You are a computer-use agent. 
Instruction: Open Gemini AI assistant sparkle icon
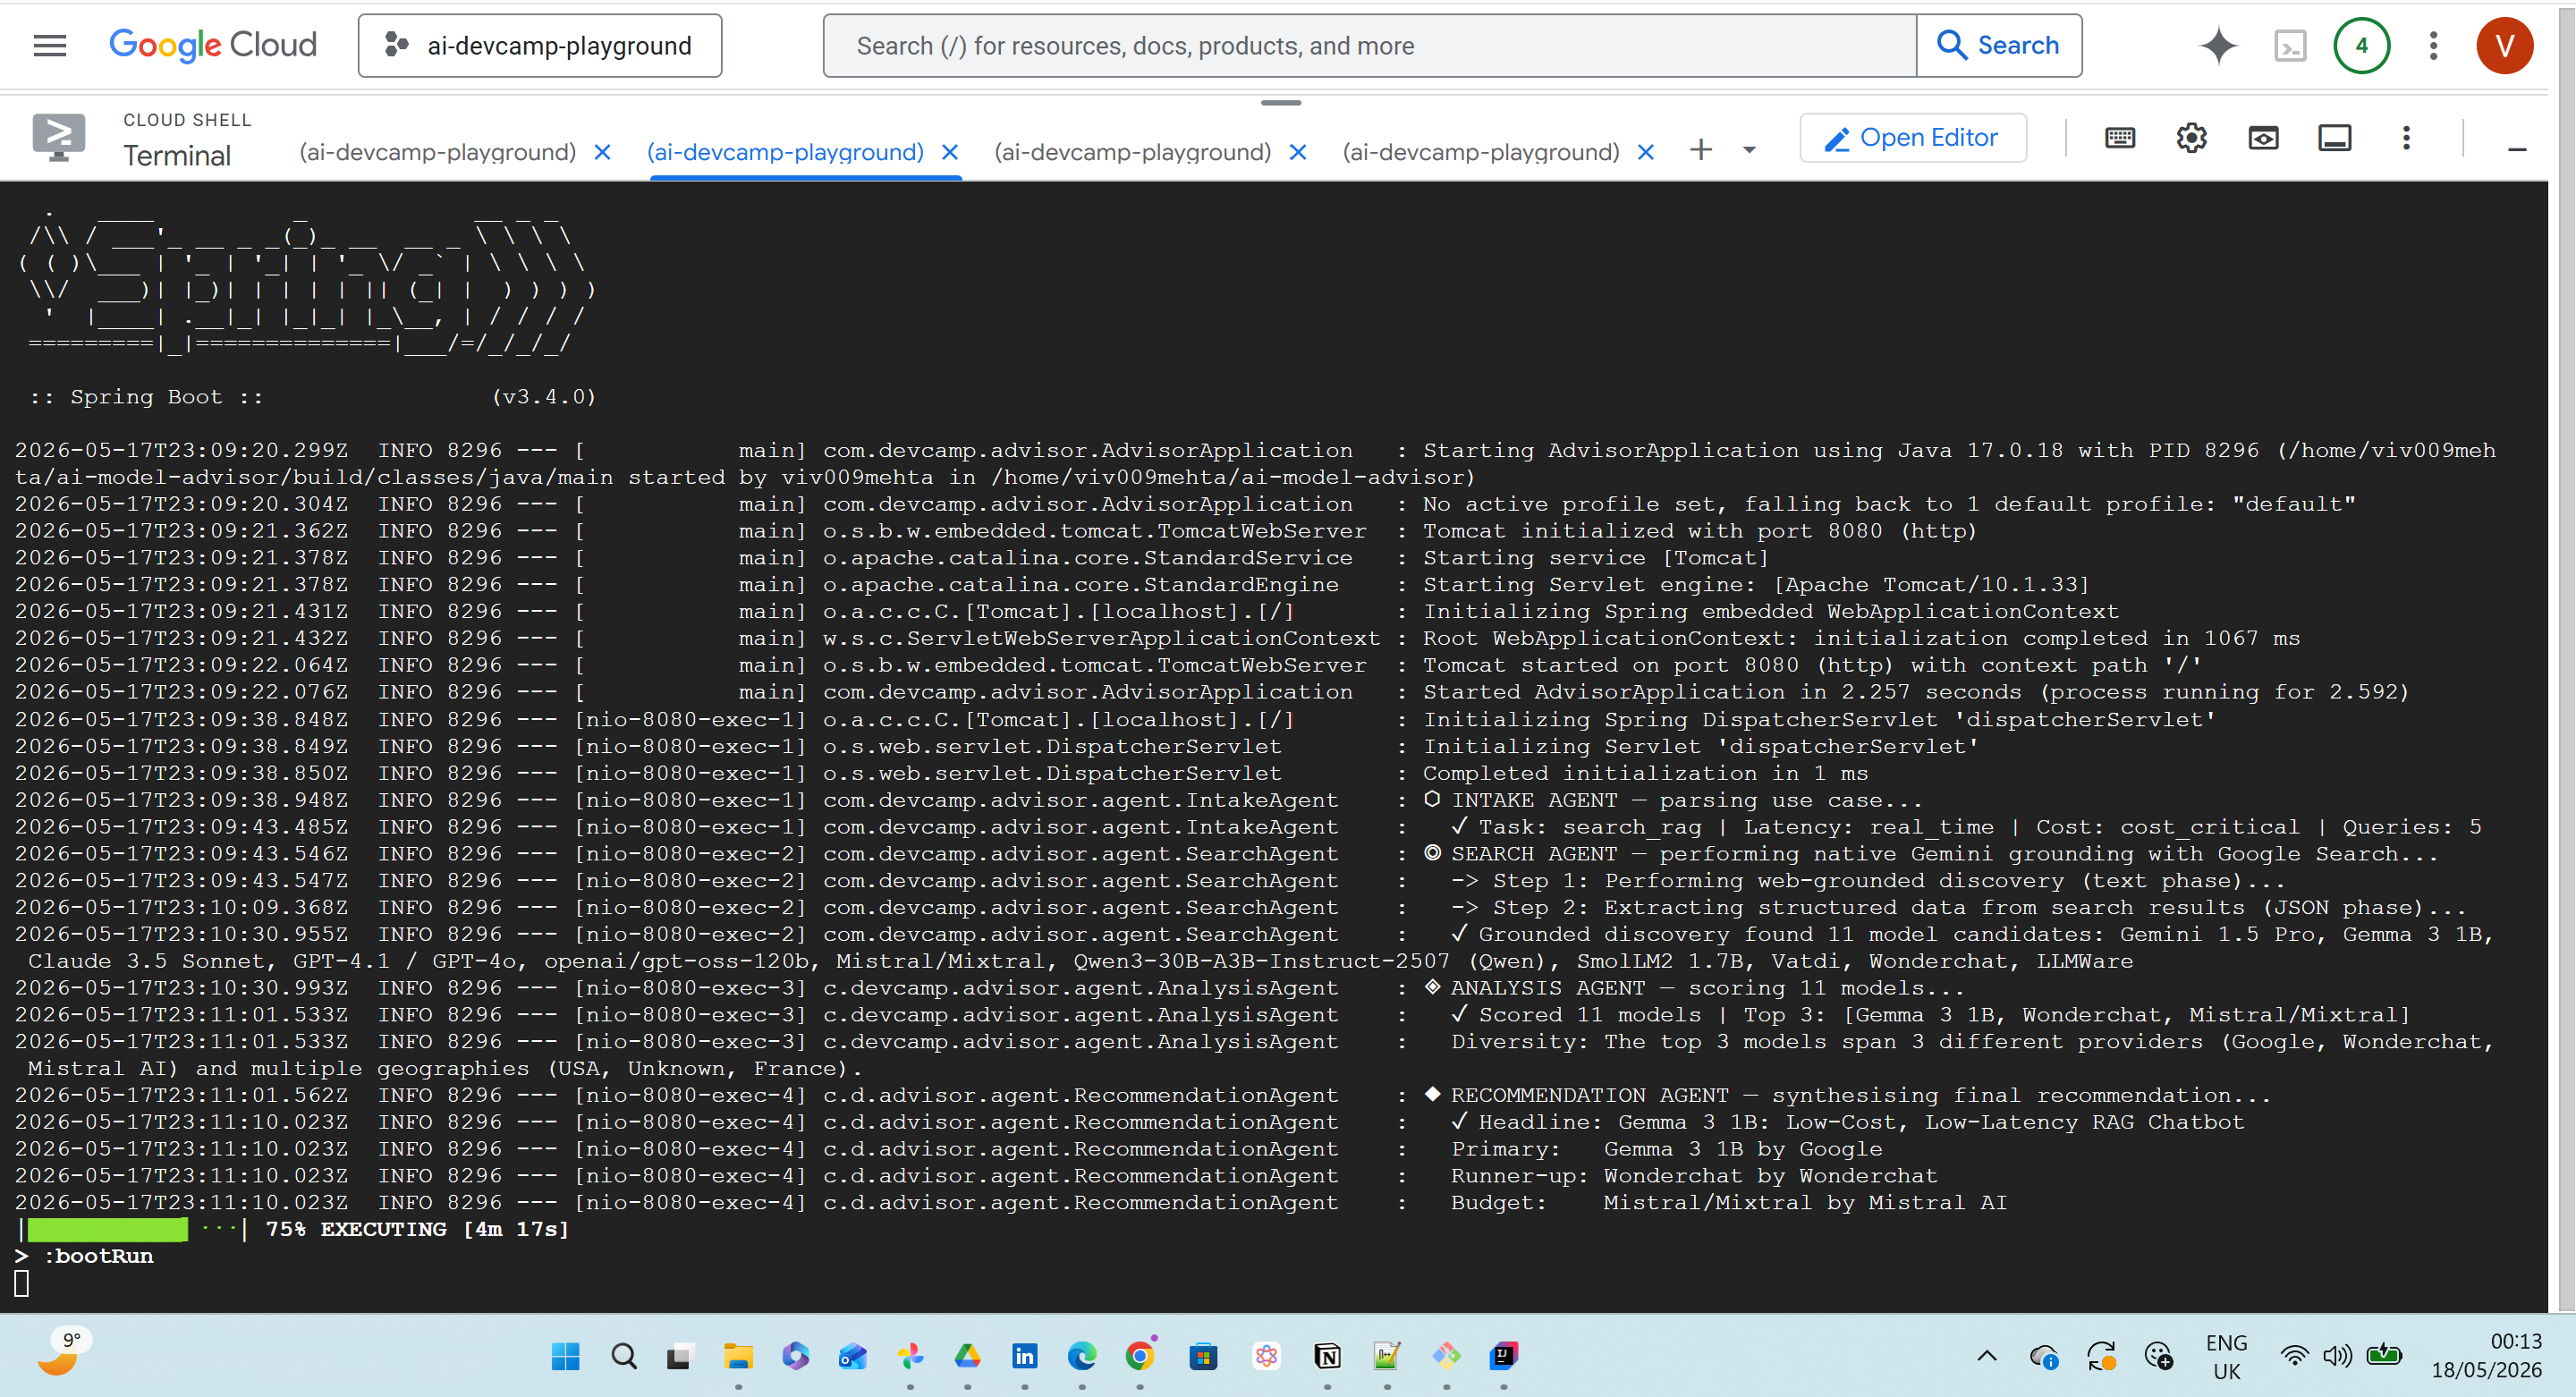pos(2218,46)
